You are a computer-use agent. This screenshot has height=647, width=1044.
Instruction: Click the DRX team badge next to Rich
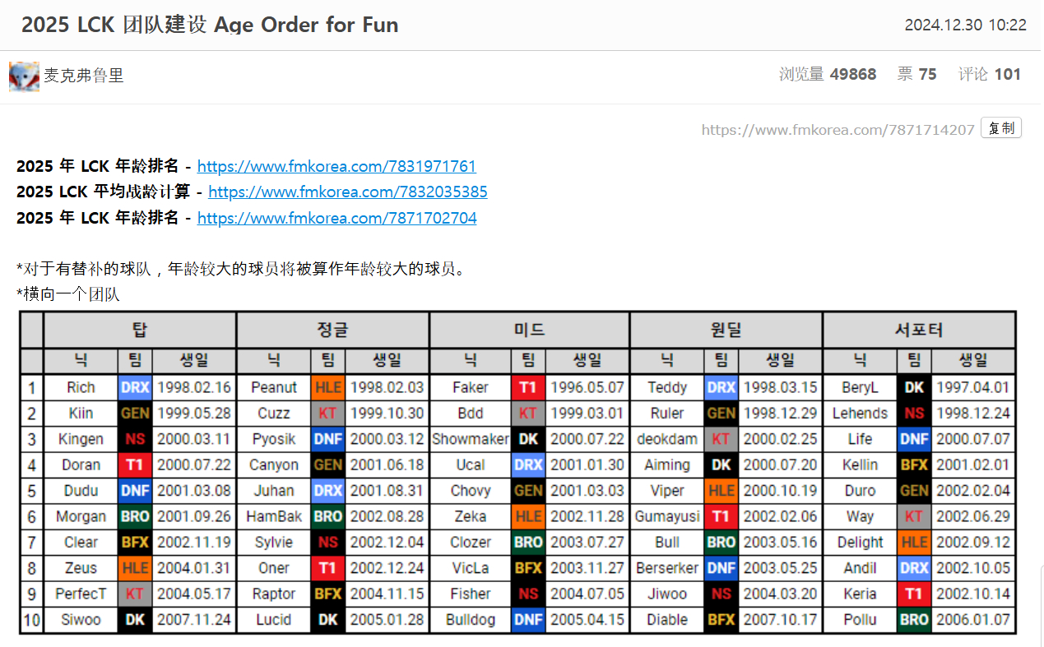(135, 387)
